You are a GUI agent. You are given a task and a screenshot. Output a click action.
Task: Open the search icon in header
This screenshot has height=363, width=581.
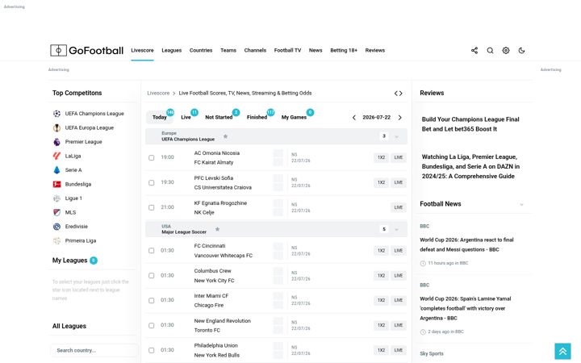[x=490, y=50]
